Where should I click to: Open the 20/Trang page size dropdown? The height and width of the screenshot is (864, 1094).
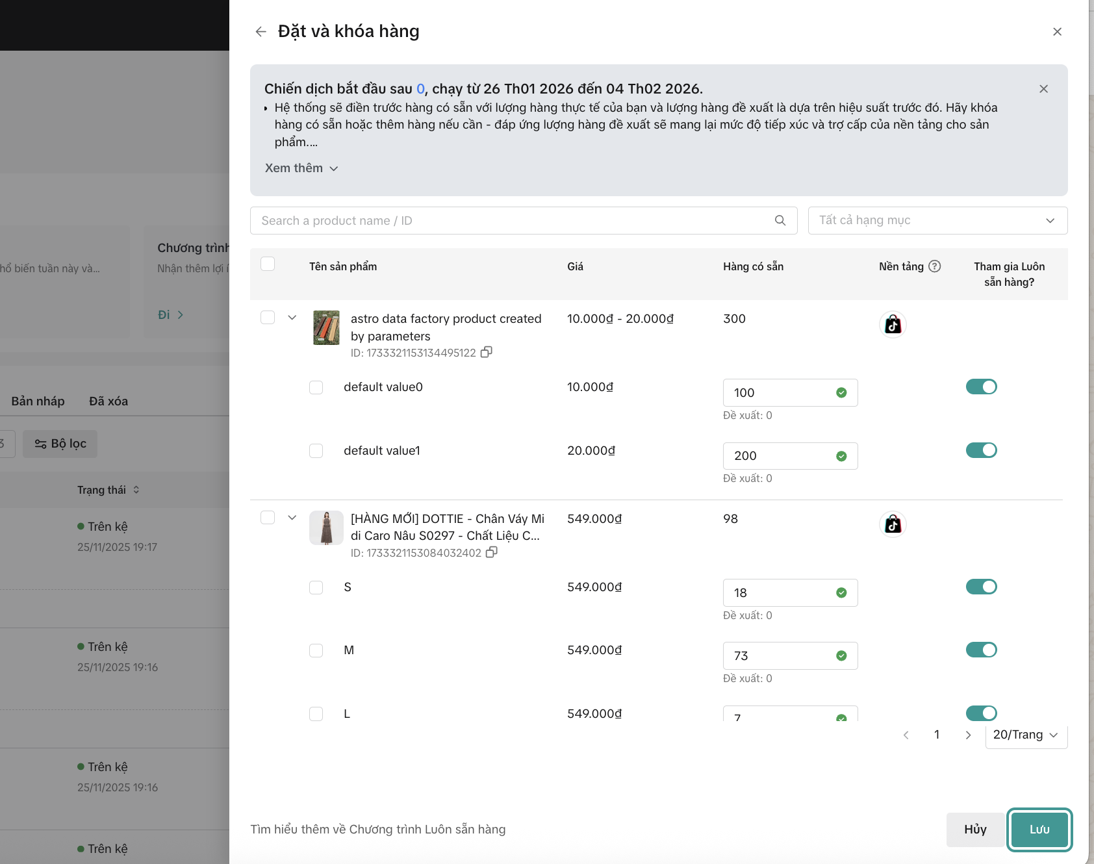click(1025, 735)
